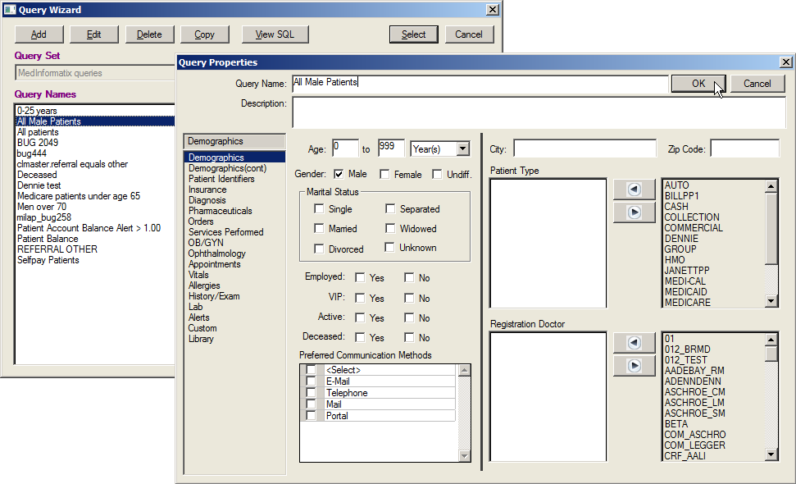Open the Pharmaceuticals category
The image size is (796, 484).
click(x=221, y=211)
